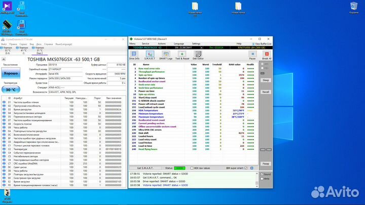Open the memory chip desktop shortcut
Screen dimensions: 365x205
tap(7, 27)
